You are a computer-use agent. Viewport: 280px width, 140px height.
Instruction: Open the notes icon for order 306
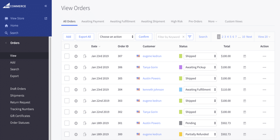[x=85, y=67]
